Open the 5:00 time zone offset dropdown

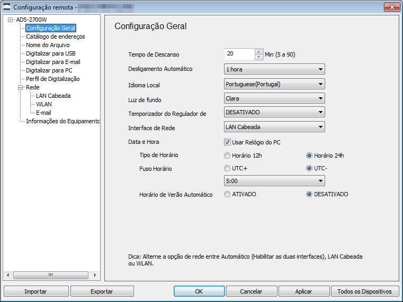pyautogui.click(x=274, y=181)
